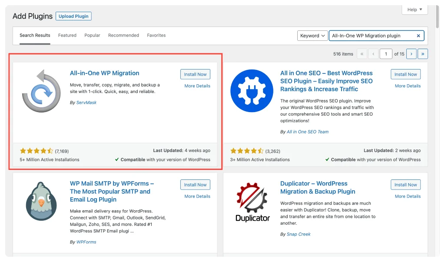445x262 pixels.
Task: Click the All-in-One WP Migration plugin icon
Action: 41,91
